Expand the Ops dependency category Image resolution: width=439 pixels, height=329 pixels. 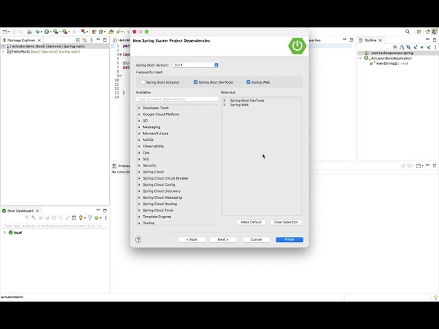coord(139,153)
